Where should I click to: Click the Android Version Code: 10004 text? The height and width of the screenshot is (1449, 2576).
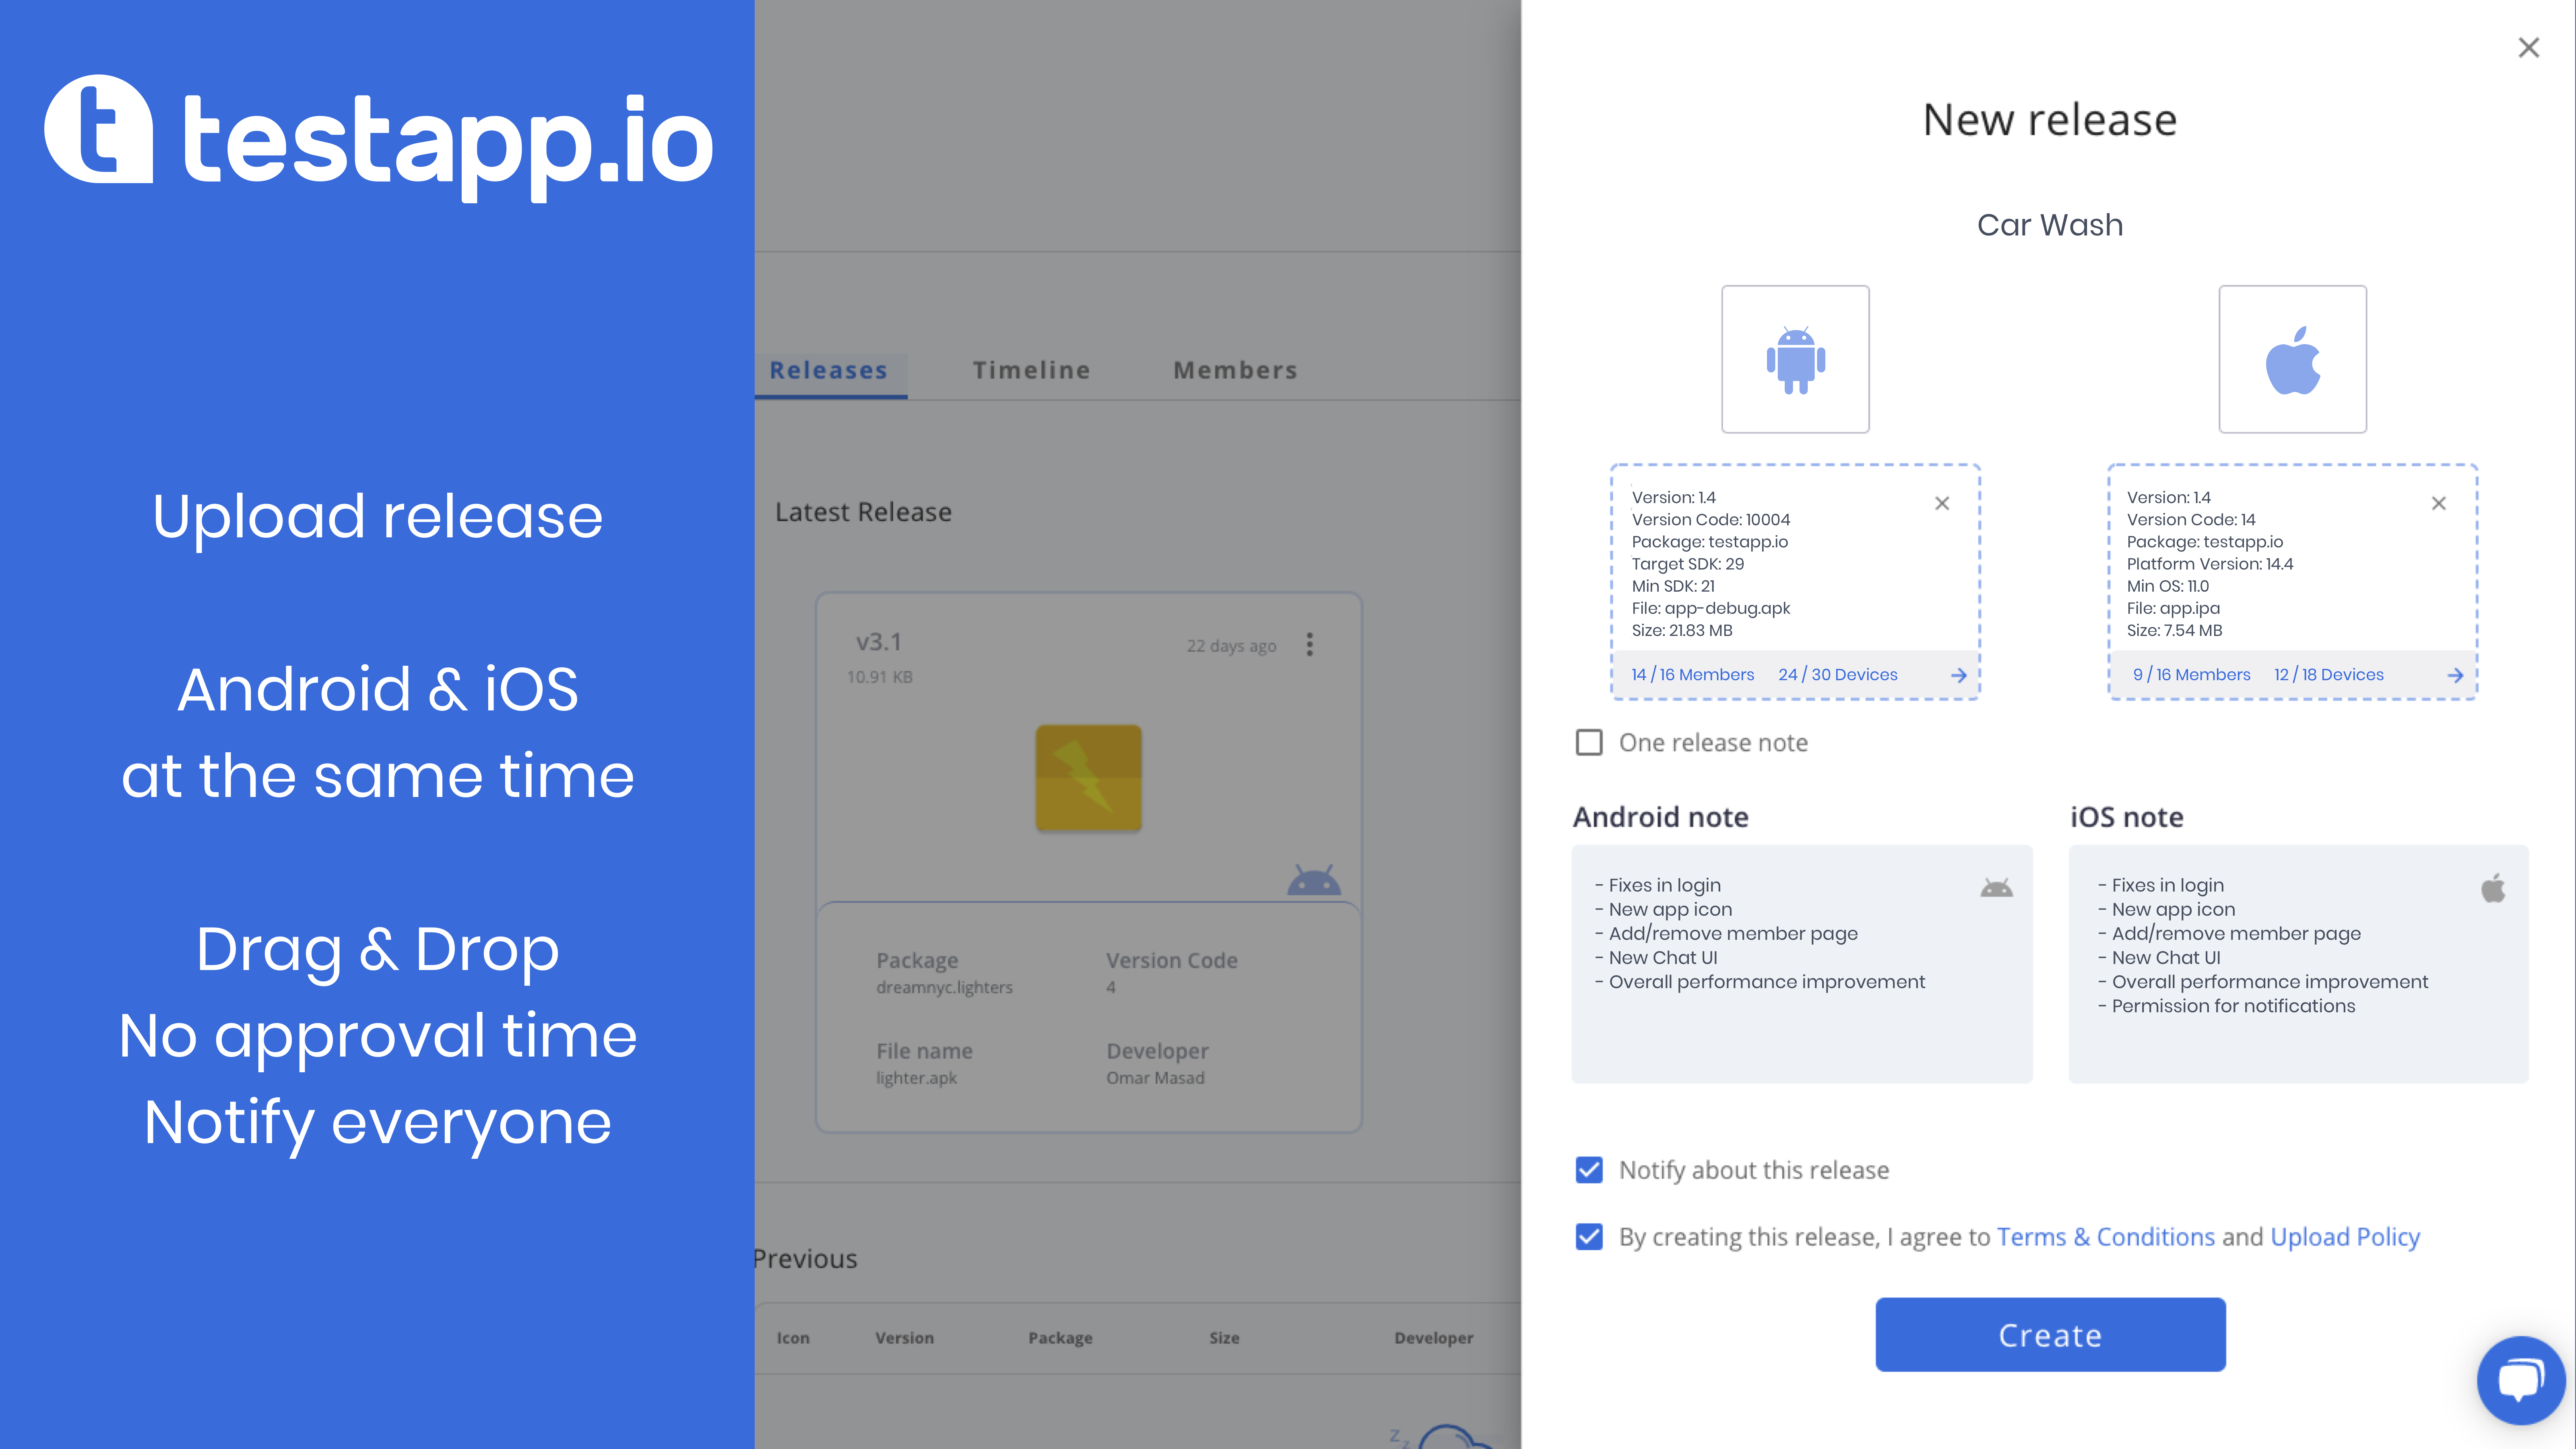coord(1711,520)
